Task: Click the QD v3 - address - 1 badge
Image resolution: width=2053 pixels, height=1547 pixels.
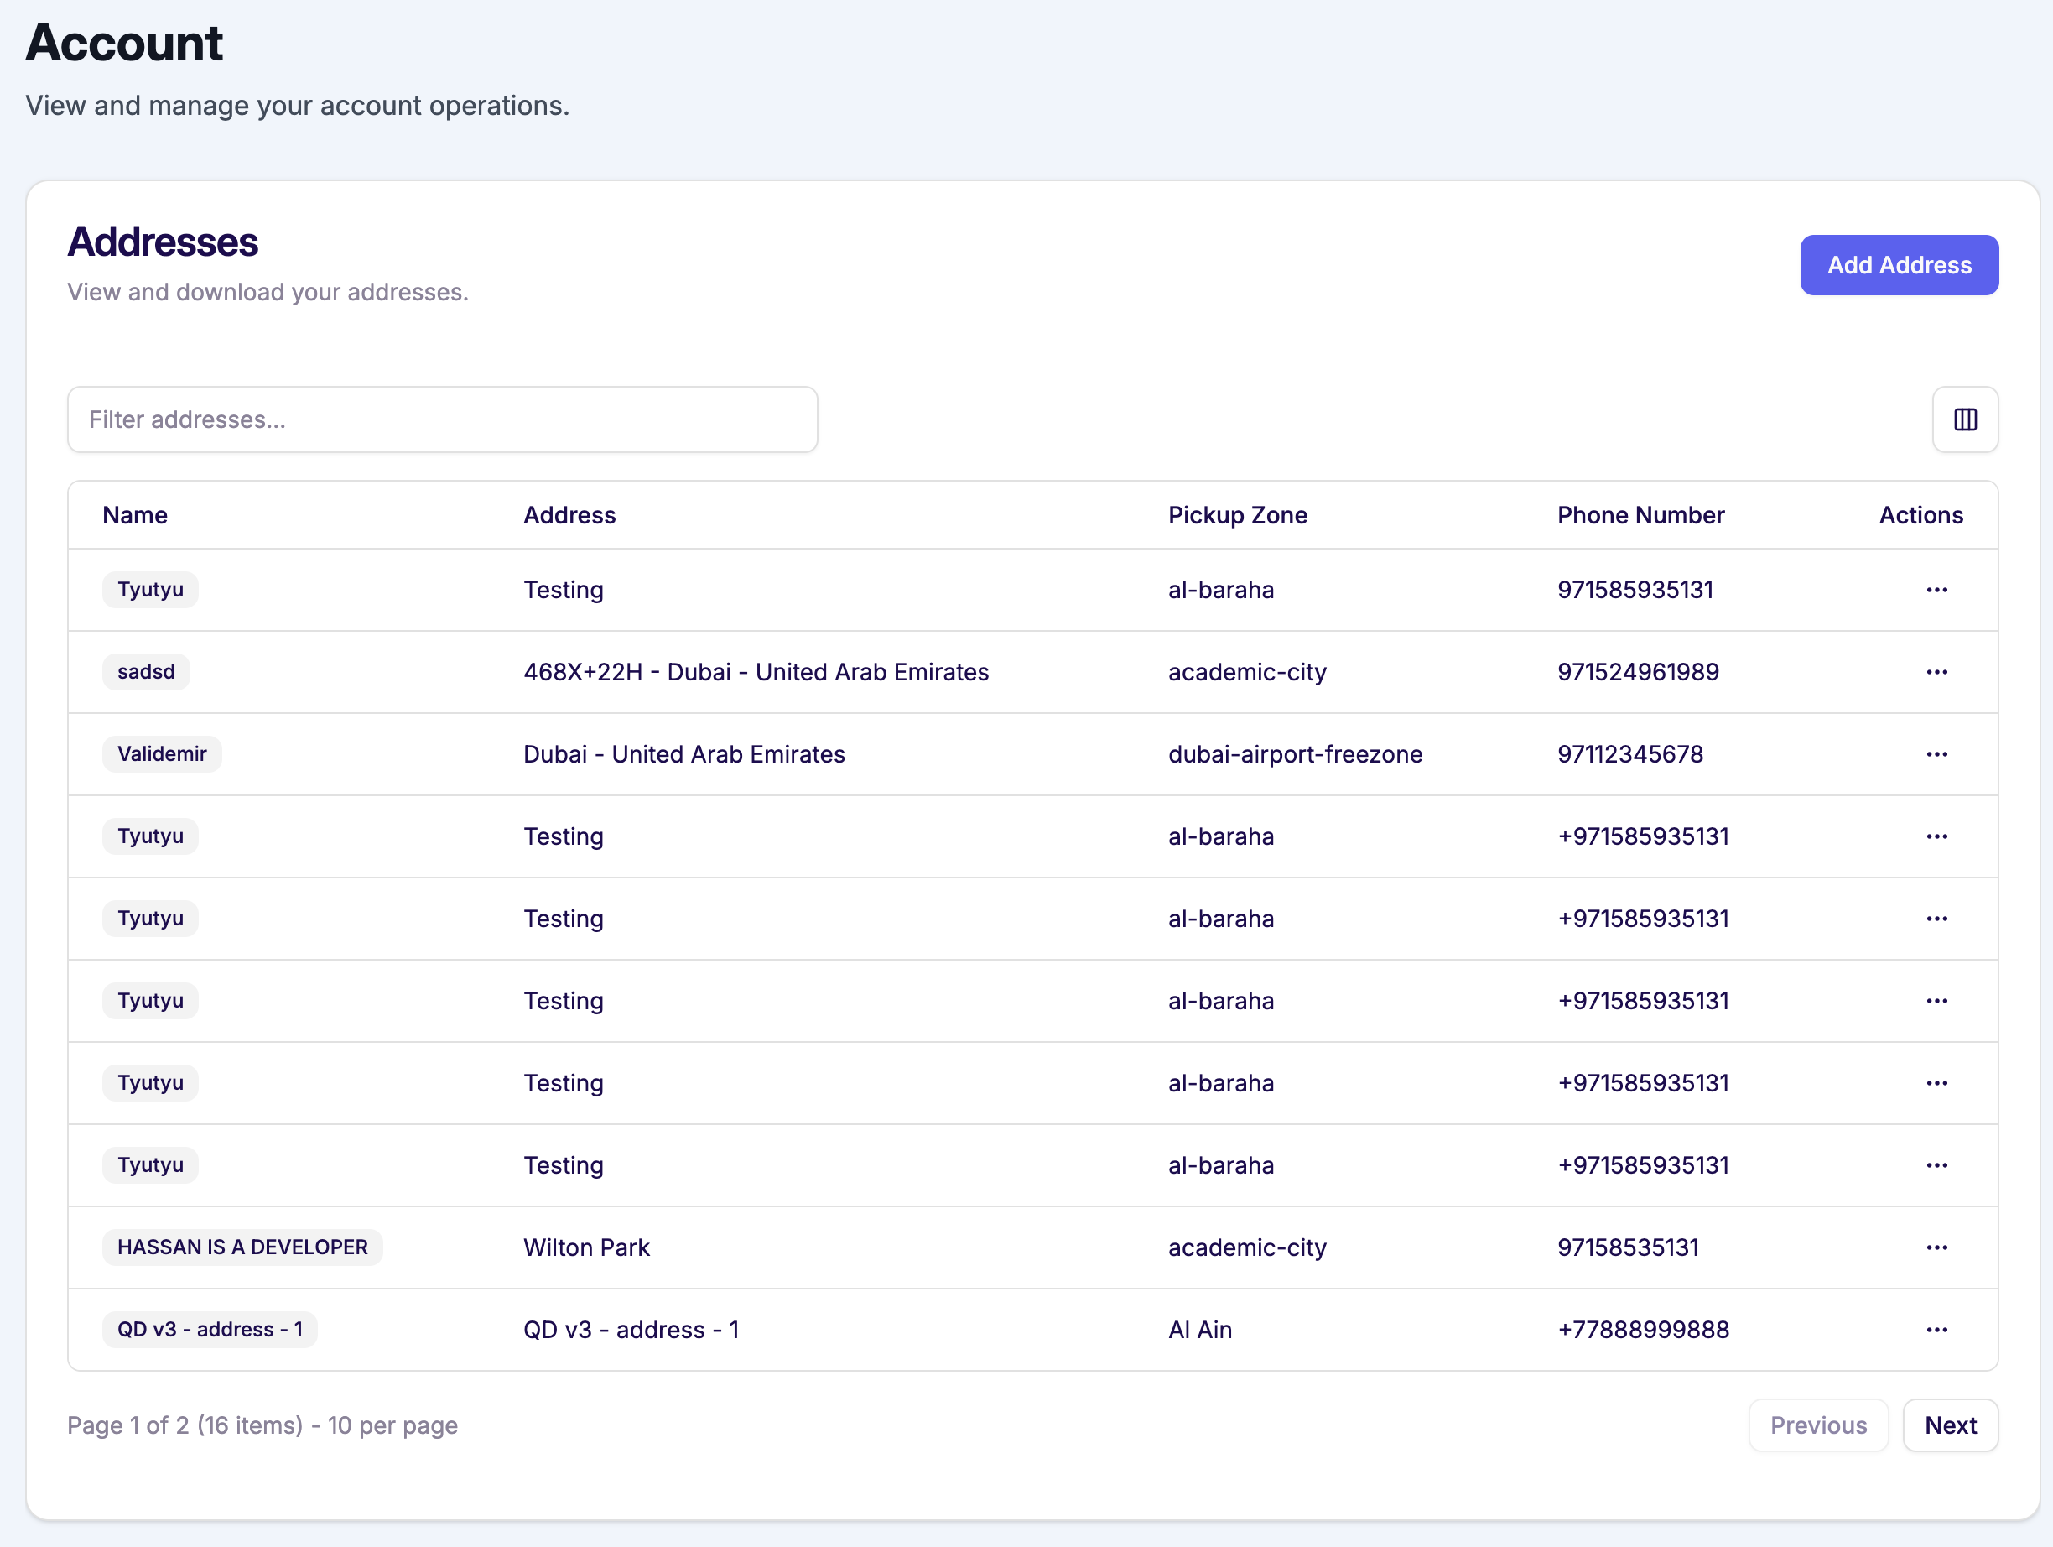Action: 210,1330
